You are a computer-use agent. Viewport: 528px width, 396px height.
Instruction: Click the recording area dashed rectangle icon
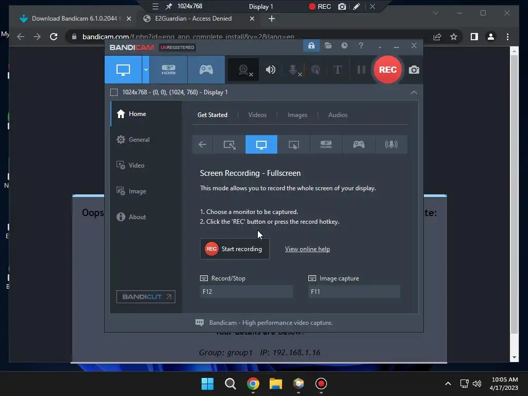coord(114,92)
